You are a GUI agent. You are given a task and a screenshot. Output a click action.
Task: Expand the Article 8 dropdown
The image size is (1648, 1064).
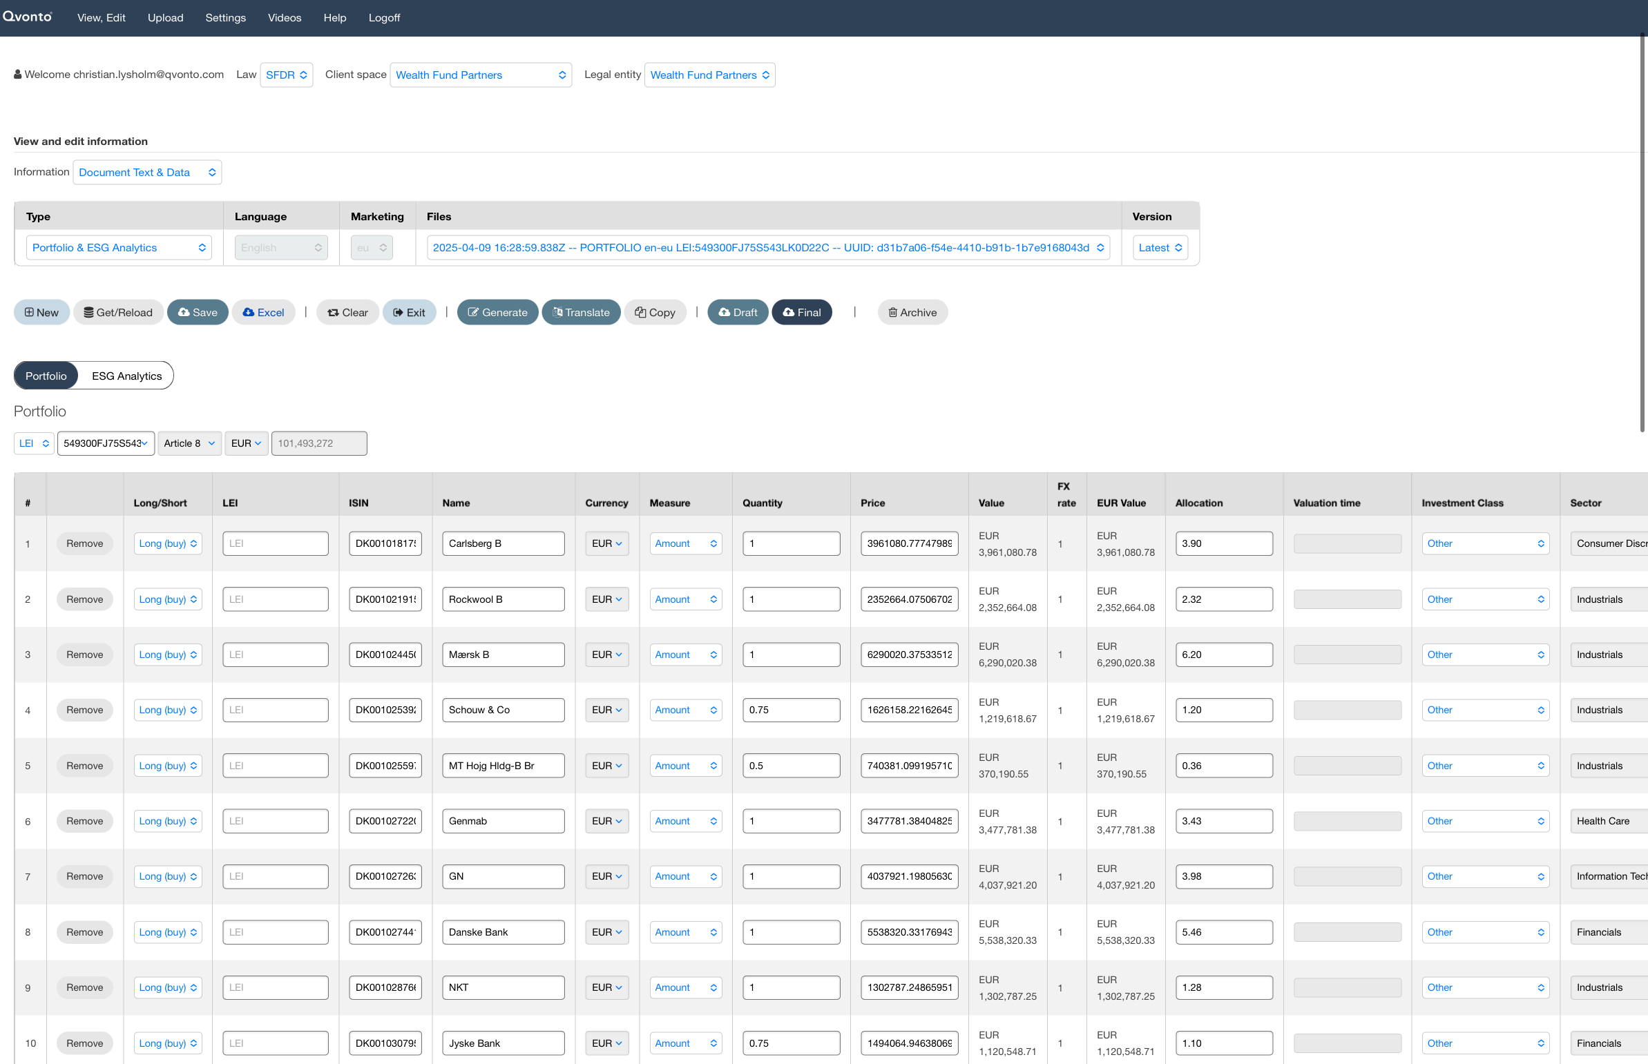(x=189, y=443)
